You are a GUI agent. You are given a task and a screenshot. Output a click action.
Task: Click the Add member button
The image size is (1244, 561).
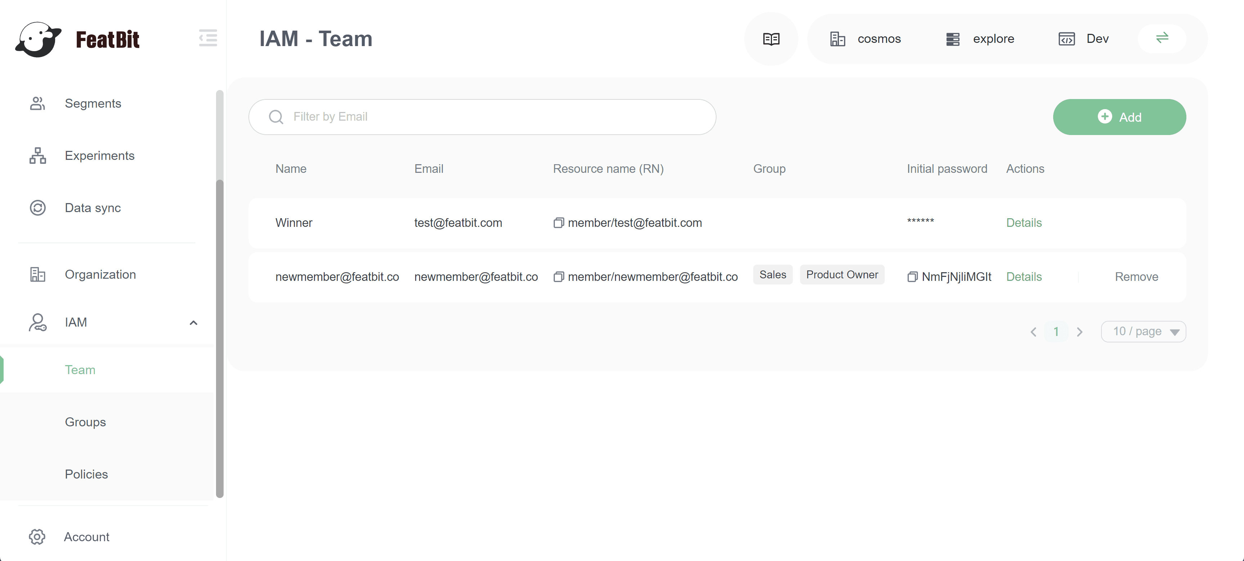1119,117
